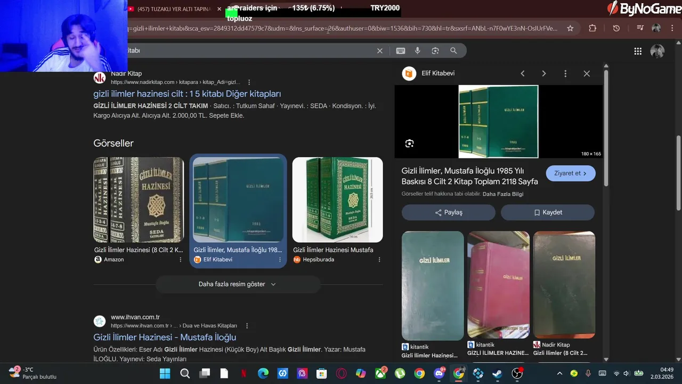Open the Nadir Kitap result options menu

pos(248,82)
